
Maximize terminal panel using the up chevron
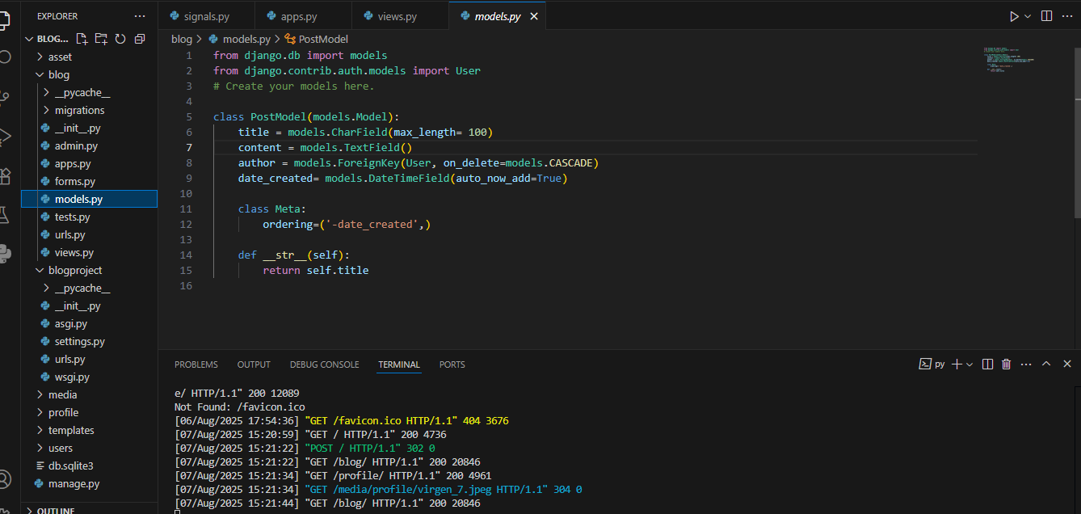click(1046, 364)
